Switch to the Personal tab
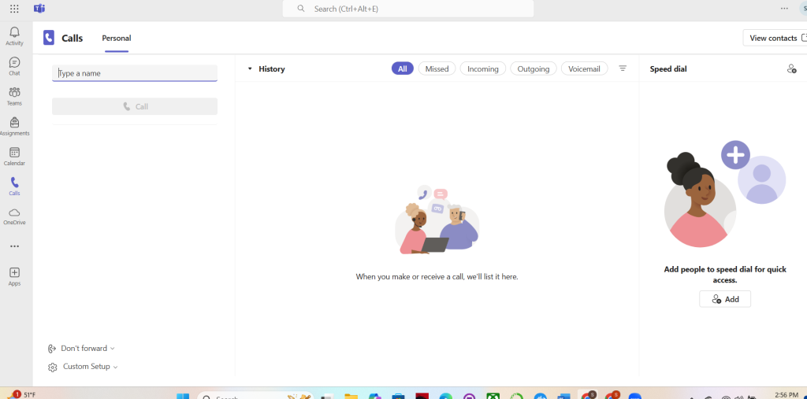Screen dimensions: 807x399 [116, 38]
